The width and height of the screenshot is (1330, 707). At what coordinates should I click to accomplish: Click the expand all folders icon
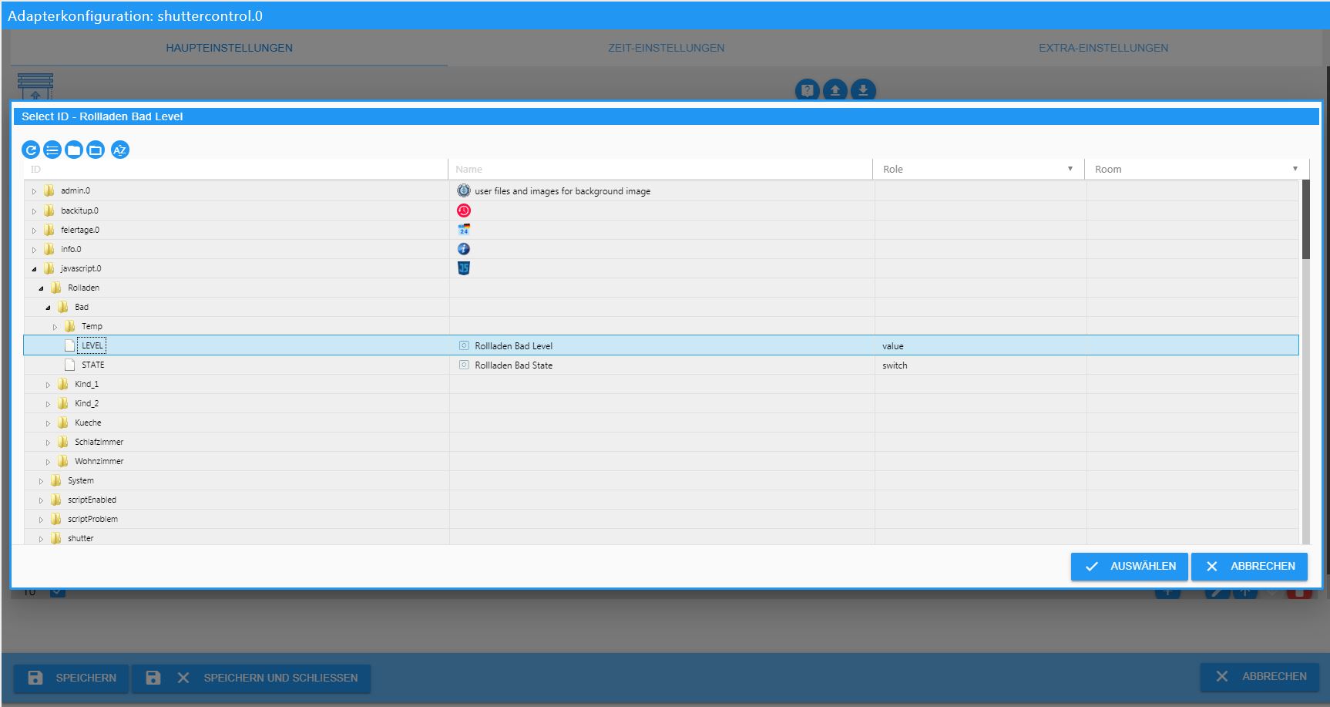coord(96,150)
